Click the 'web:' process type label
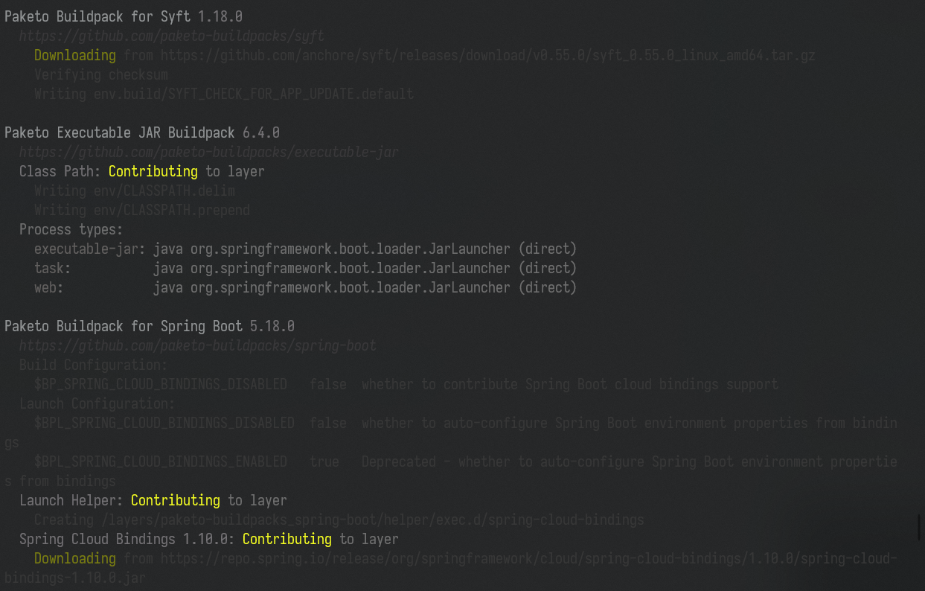Image resolution: width=925 pixels, height=591 pixels. tap(49, 287)
